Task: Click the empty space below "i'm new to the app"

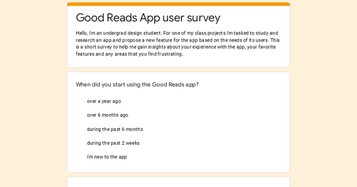Action: pyautogui.click(x=178, y=166)
